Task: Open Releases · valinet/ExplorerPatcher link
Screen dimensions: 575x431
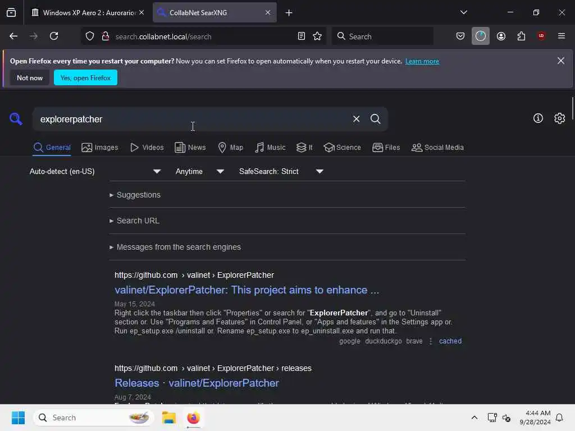Action: point(197,383)
